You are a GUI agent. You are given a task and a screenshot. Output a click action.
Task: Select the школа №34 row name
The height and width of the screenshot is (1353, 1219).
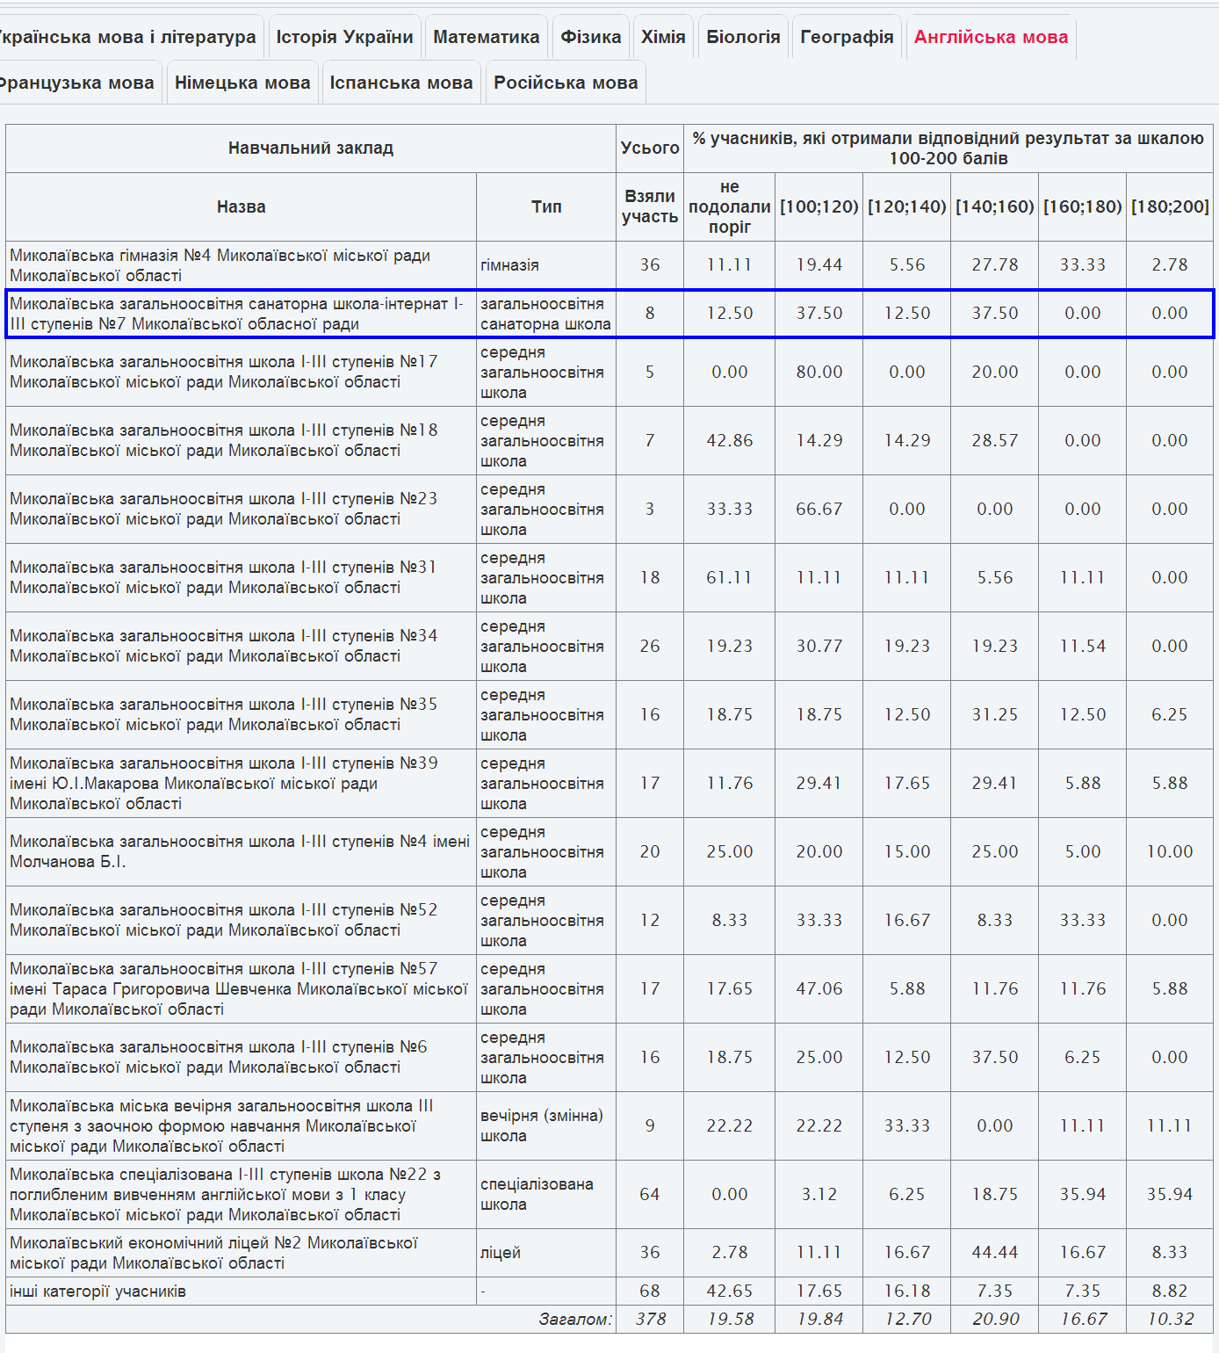[223, 646]
